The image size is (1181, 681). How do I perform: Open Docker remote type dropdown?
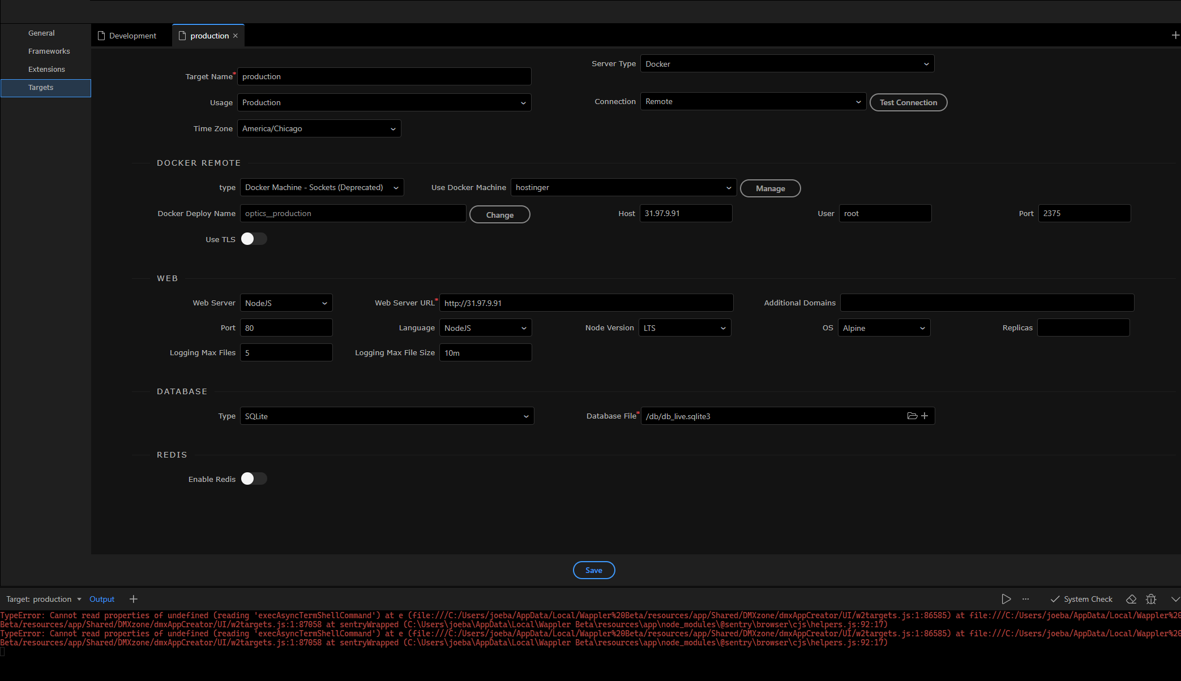322,187
